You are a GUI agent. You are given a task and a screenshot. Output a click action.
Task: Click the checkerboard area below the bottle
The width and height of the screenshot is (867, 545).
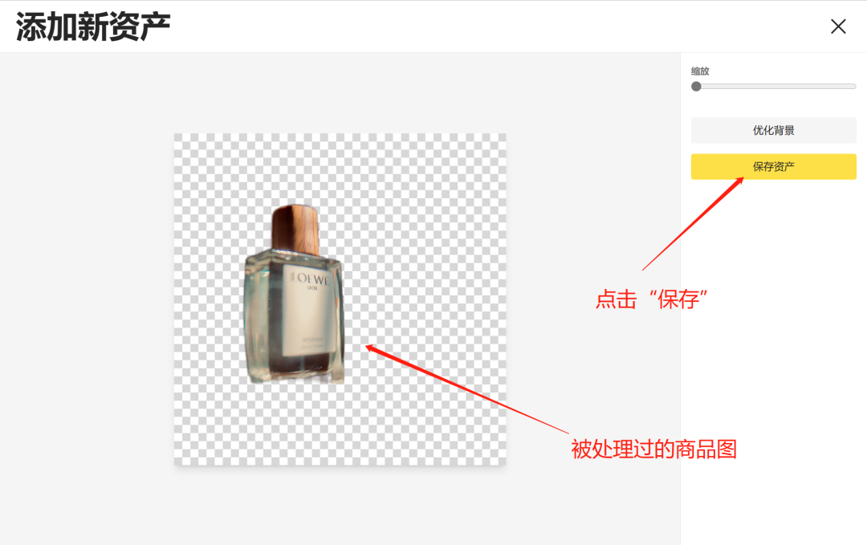(x=340, y=425)
